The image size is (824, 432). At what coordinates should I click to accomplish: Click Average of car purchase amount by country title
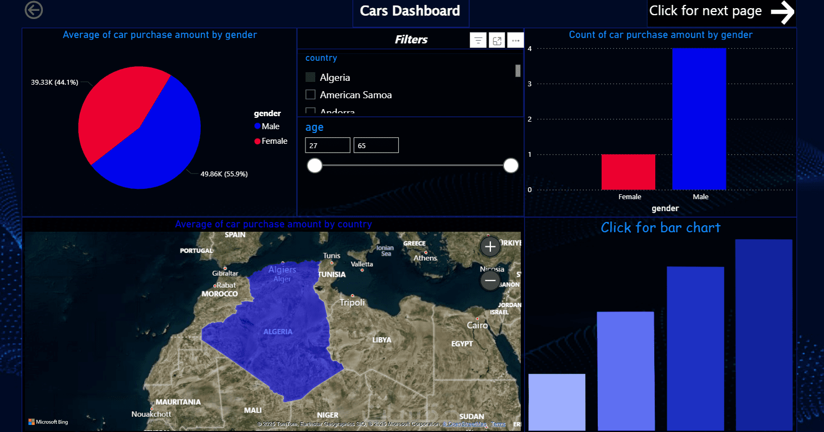pyautogui.click(x=273, y=224)
